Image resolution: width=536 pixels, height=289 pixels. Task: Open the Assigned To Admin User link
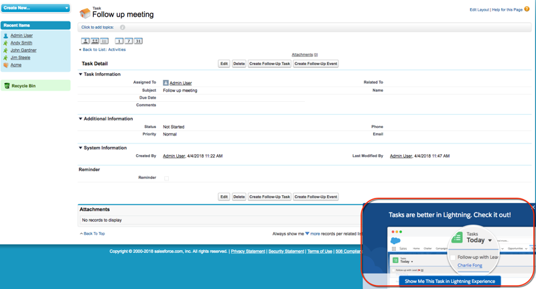coord(180,83)
